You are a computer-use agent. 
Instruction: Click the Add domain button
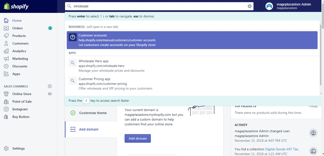tap(138, 138)
